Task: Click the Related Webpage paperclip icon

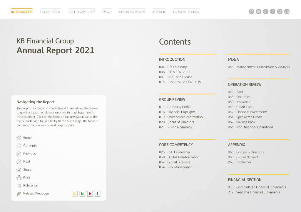Action: (19, 194)
